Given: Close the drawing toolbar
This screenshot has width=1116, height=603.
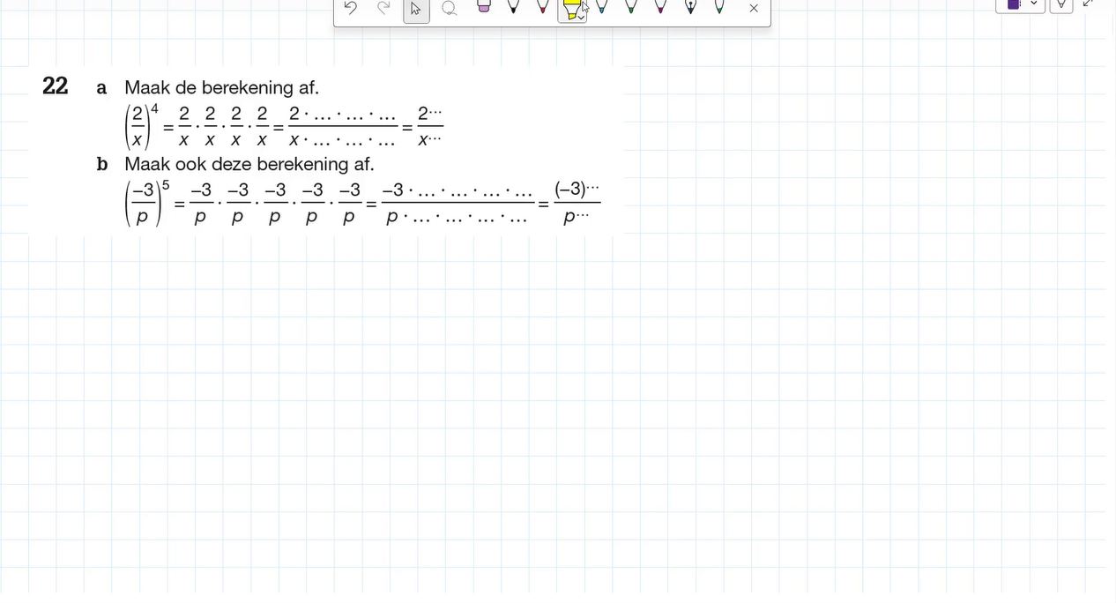Looking at the screenshot, I should [754, 9].
